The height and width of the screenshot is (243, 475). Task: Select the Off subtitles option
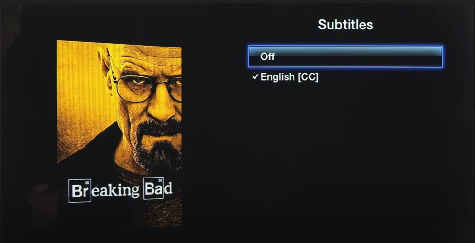(345, 56)
